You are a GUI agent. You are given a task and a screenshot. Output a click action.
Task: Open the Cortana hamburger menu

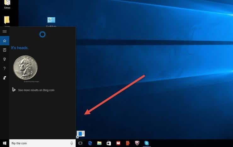click(x=5, y=31)
